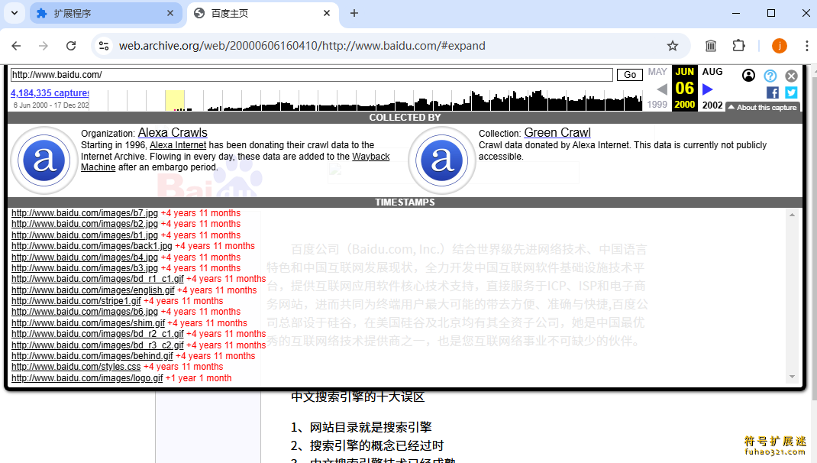Open the images/bd_r3_c2.gif link

98,345
